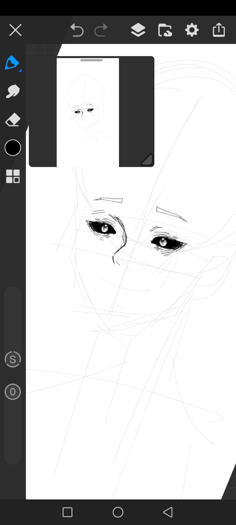This screenshot has height=525, width=236.
Task: Tap the reference sketch thumbnail
Action: [x=88, y=112]
